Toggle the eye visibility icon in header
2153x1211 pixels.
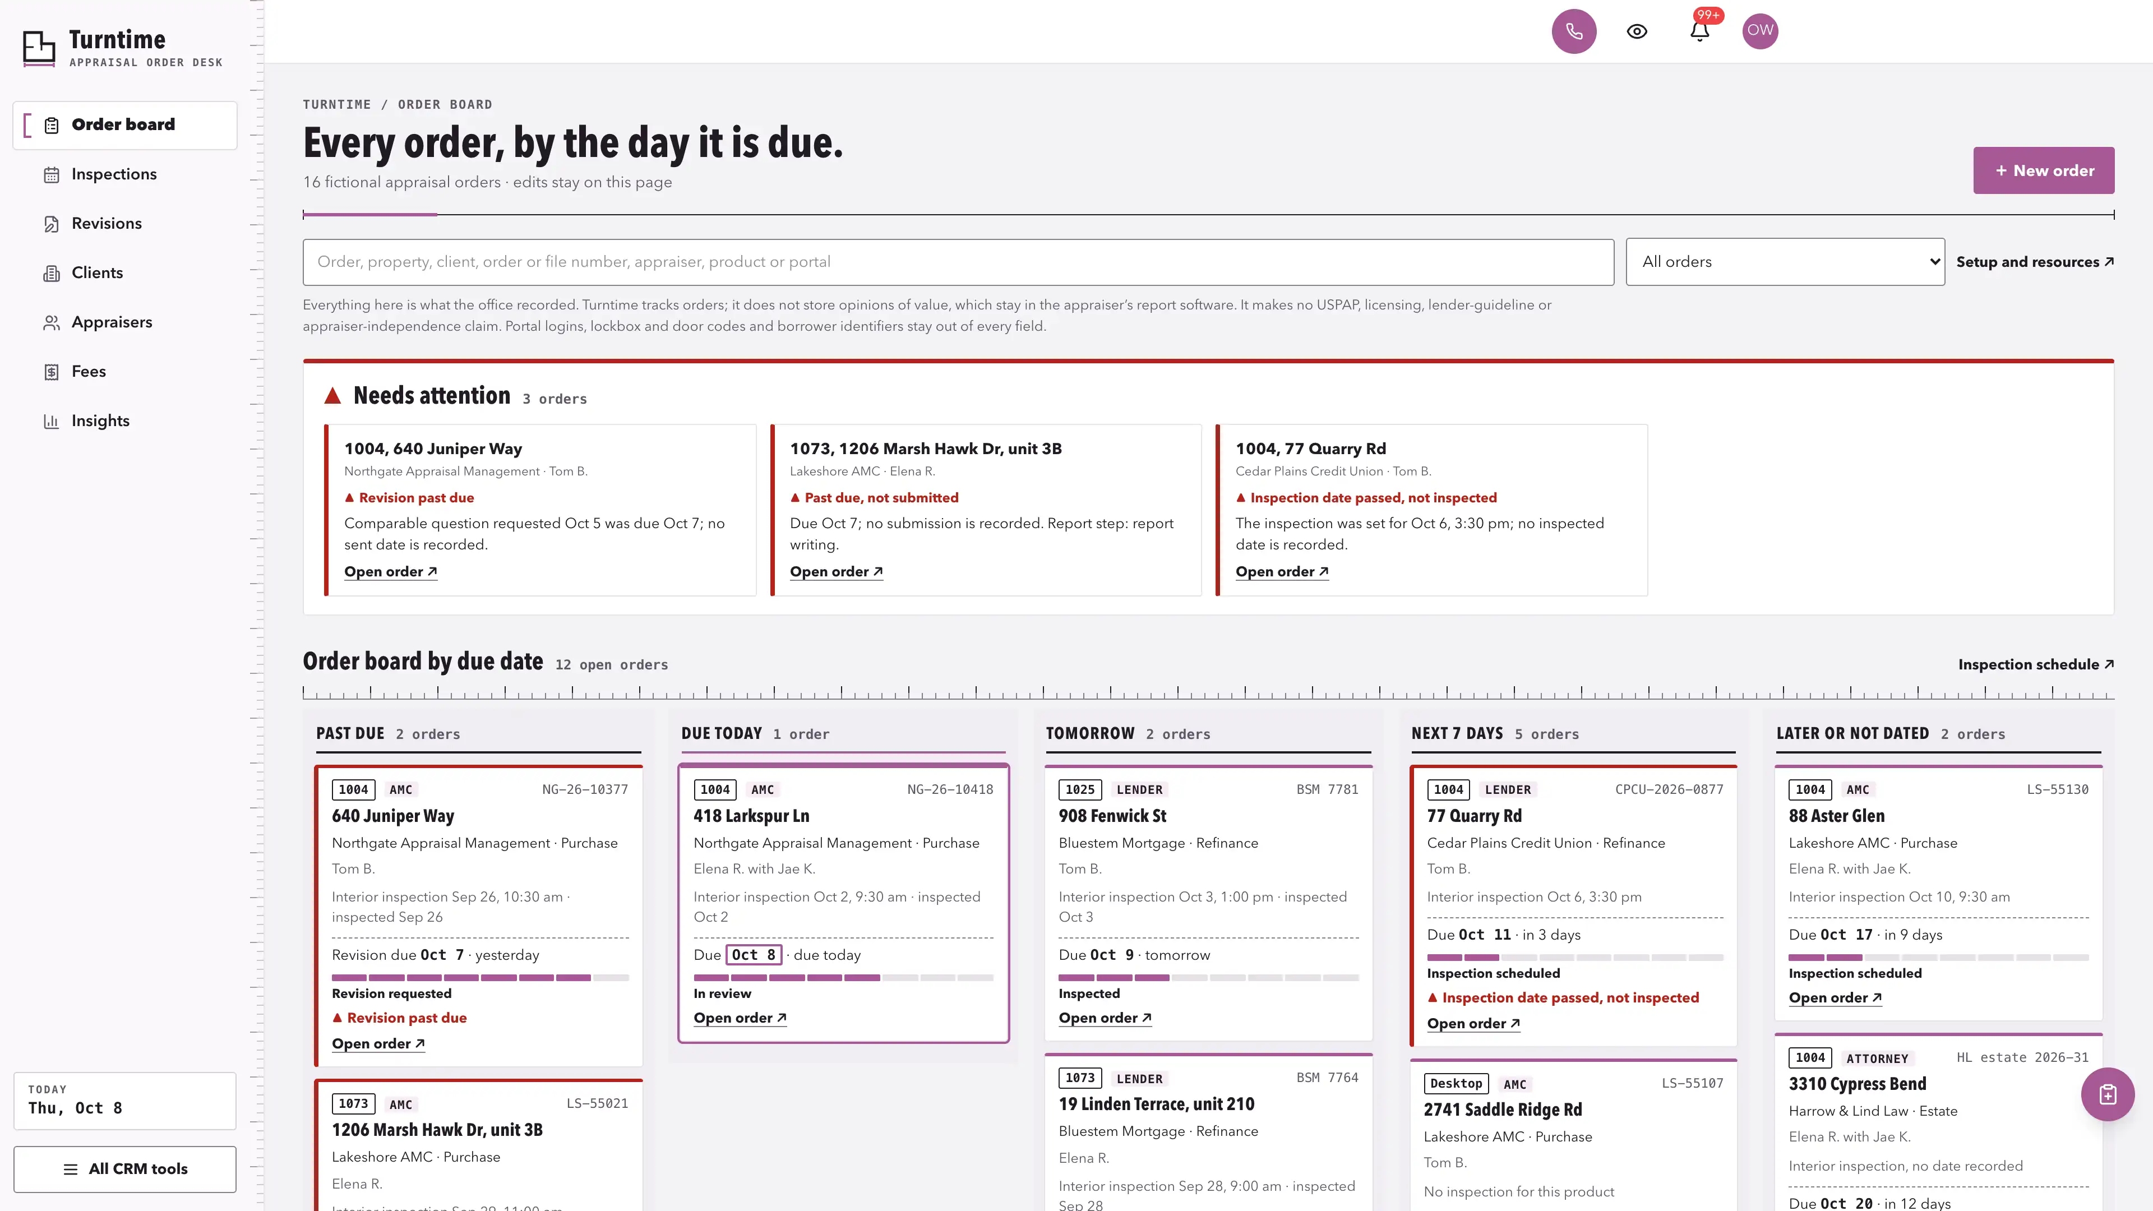(1637, 31)
